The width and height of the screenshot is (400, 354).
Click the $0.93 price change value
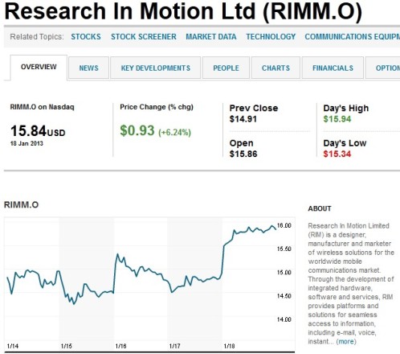click(x=137, y=130)
